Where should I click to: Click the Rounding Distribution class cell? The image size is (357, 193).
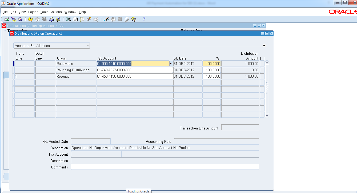tap(76, 70)
